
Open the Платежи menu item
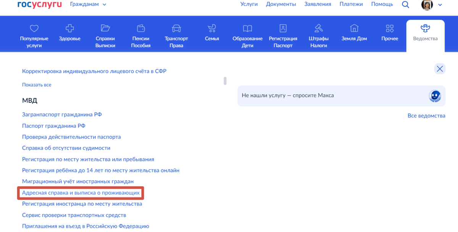coord(351,4)
